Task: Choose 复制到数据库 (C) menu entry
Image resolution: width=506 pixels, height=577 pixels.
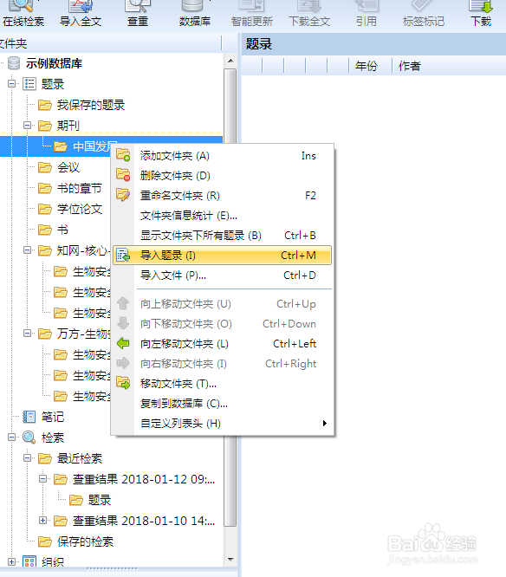Action: pyautogui.click(x=223, y=404)
